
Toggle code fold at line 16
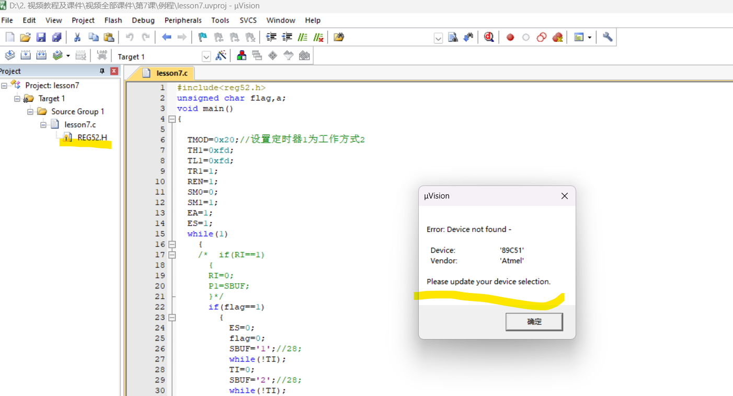(172, 244)
